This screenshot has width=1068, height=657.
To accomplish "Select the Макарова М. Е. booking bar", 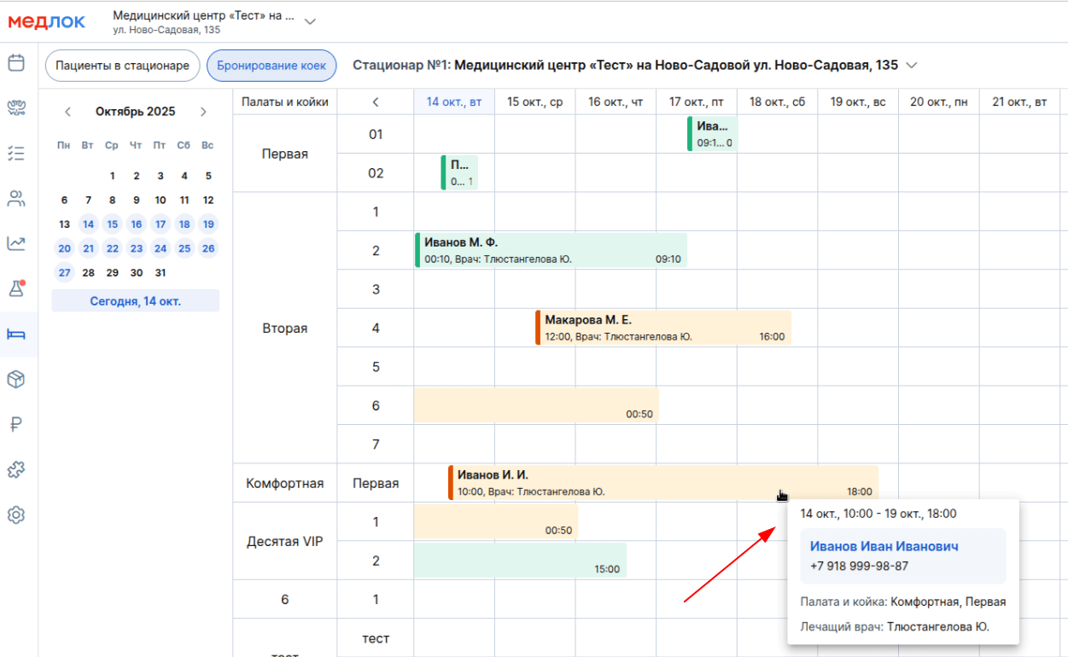I will 663,328.
